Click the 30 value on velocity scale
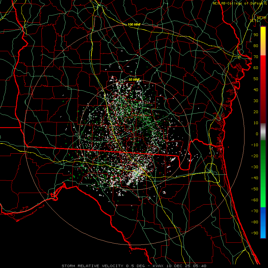This screenshot has height=268, width=268. point(256,101)
